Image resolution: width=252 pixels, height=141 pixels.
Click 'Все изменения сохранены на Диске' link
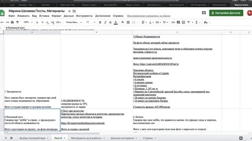149,16
